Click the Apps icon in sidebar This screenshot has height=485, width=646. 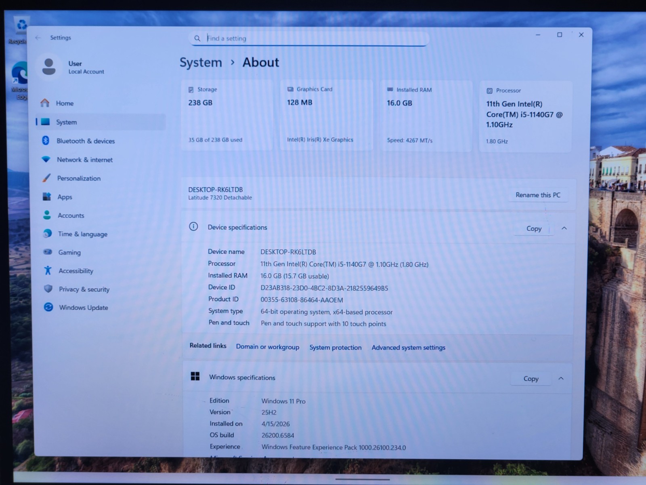point(47,196)
